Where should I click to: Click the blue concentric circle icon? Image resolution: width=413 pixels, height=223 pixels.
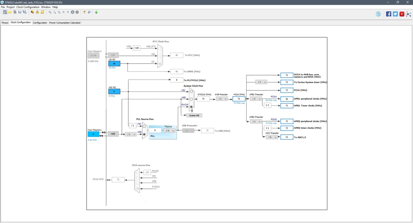point(73,12)
